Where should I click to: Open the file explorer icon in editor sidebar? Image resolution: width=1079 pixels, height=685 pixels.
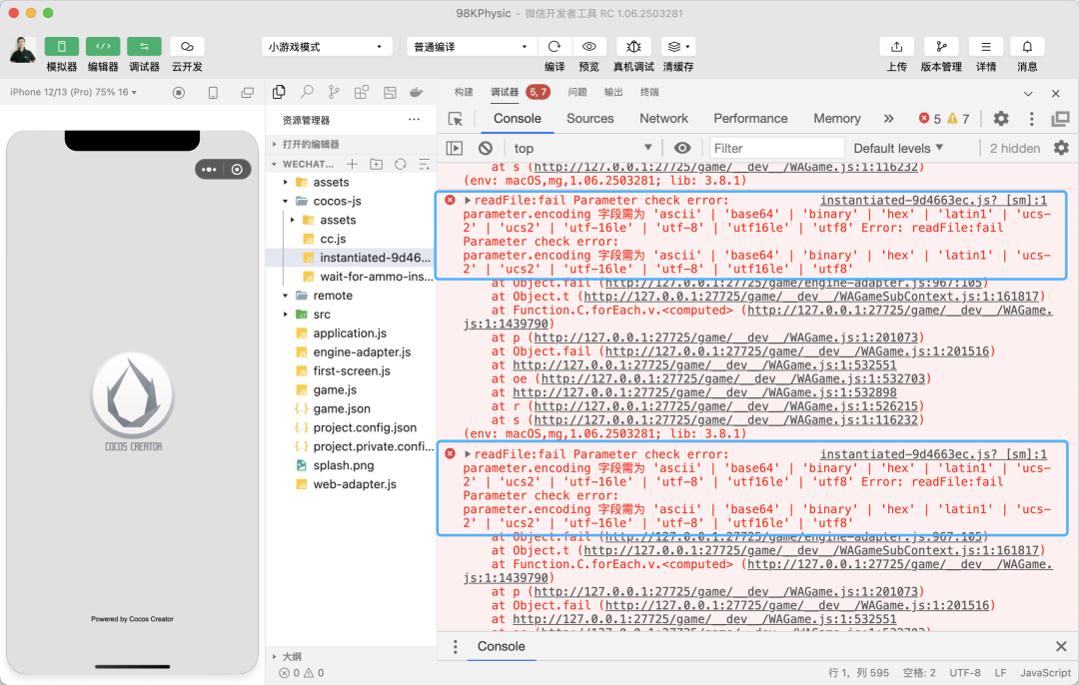(x=280, y=92)
